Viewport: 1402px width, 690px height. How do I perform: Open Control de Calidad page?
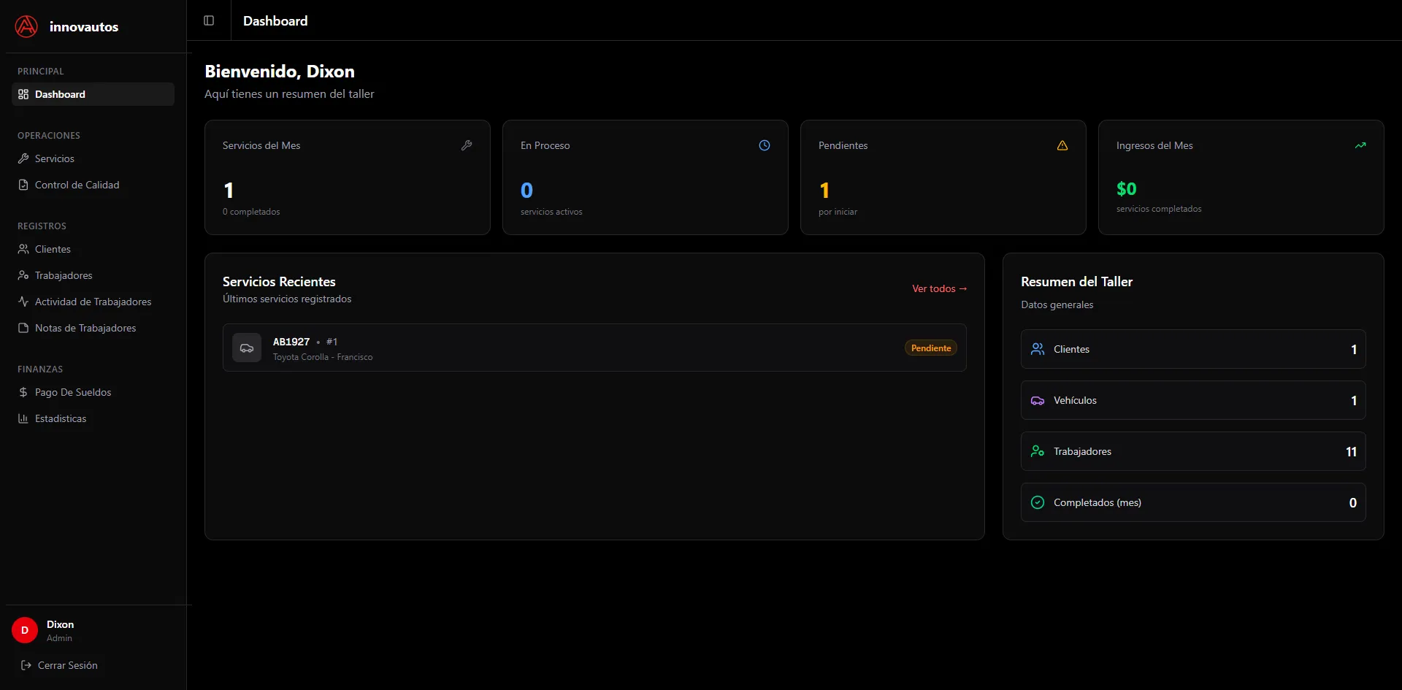(77, 185)
